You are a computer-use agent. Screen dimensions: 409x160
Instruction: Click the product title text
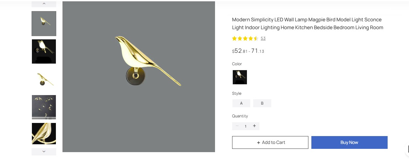tap(307, 24)
